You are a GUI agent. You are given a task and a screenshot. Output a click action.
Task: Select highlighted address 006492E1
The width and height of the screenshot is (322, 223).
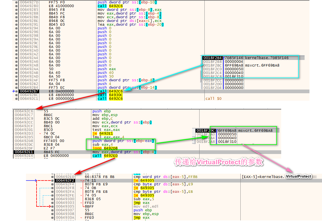pyautogui.click(x=24, y=152)
